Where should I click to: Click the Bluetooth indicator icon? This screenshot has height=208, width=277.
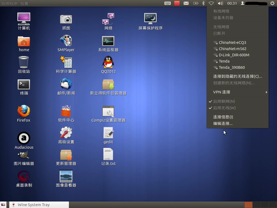point(203,3)
